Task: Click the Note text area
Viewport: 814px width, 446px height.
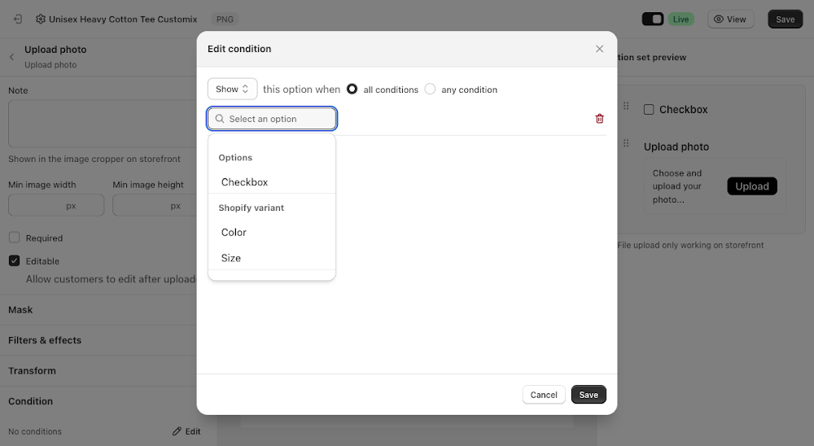Action: tap(103, 124)
